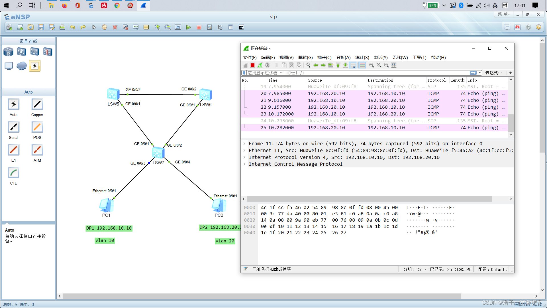Open the display filter history dropdown
Viewport: 547px width, 308px height.
point(480,73)
